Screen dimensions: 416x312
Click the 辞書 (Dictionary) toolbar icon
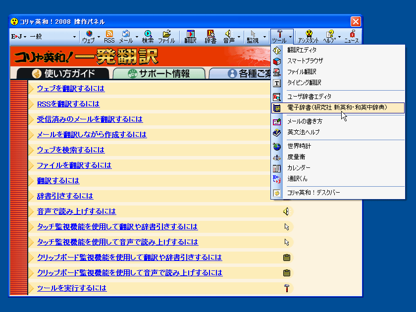click(210, 37)
